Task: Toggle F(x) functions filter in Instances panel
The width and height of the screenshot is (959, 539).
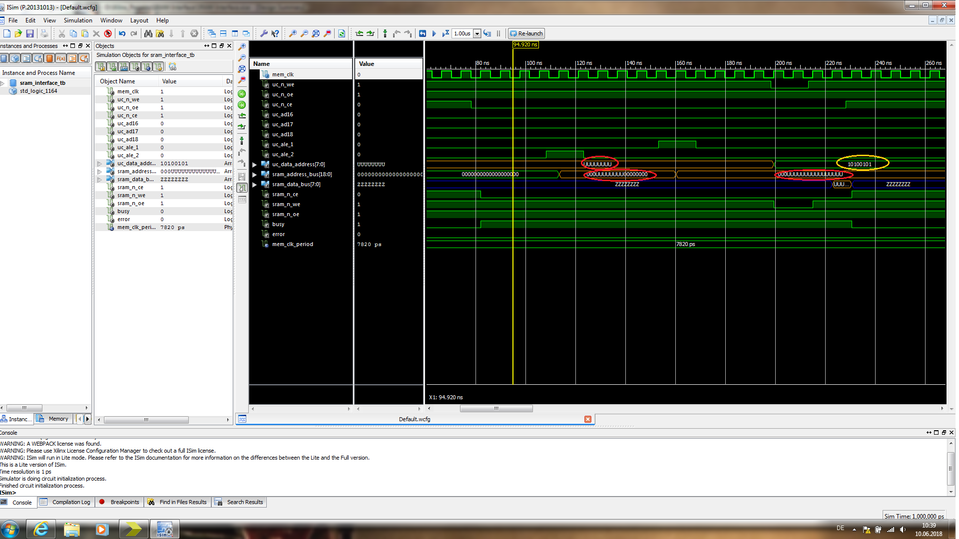Action: pos(61,58)
